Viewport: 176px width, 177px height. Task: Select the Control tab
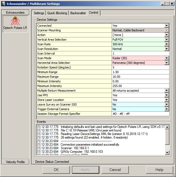[94, 13]
